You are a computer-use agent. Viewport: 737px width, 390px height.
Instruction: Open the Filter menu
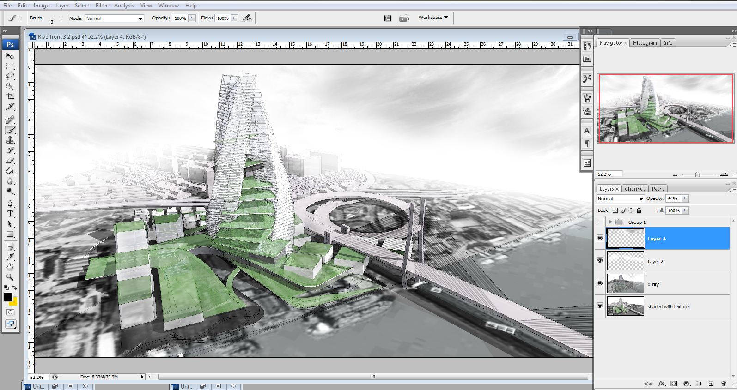[101, 6]
